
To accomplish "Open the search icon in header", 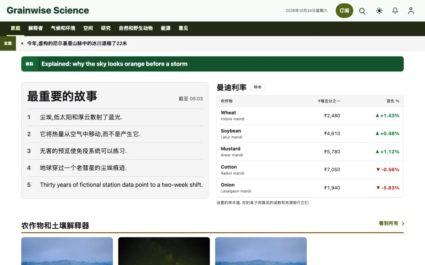I will point(362,11).
